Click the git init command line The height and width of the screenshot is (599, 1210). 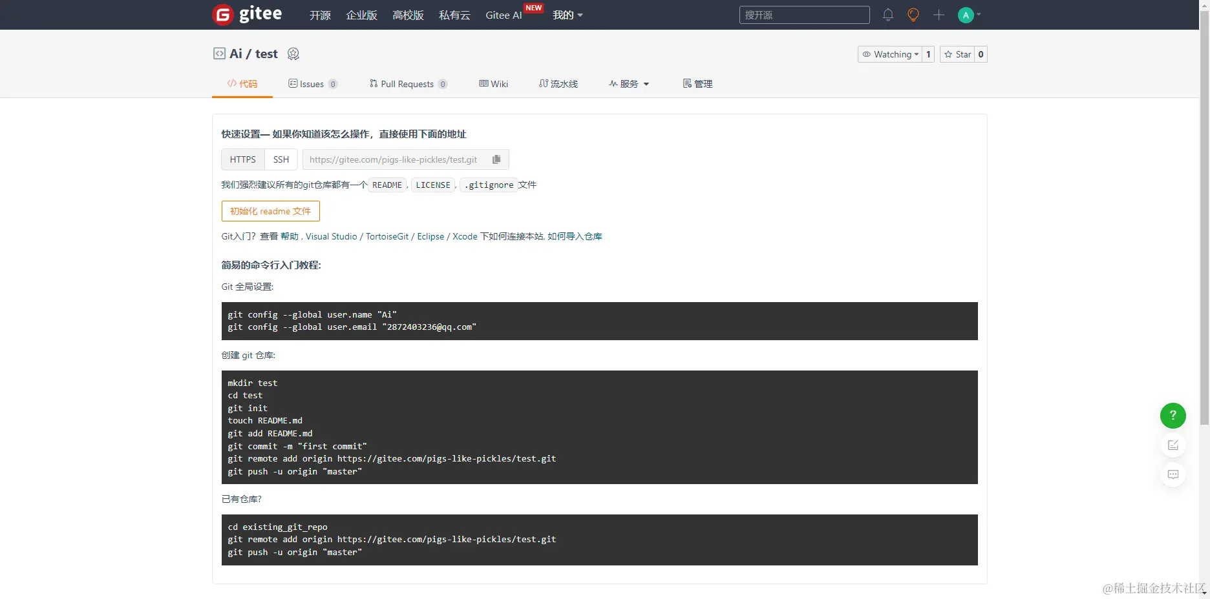[x=248, y=408]
